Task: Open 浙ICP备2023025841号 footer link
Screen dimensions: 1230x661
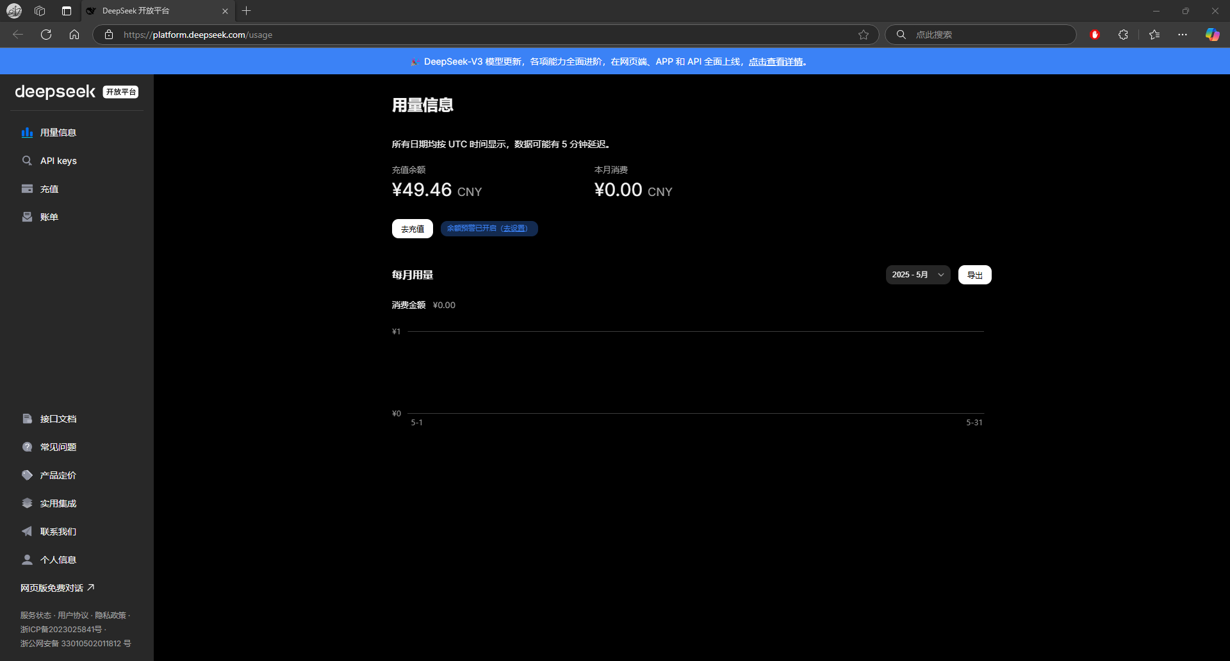Action: coord(61,630)
